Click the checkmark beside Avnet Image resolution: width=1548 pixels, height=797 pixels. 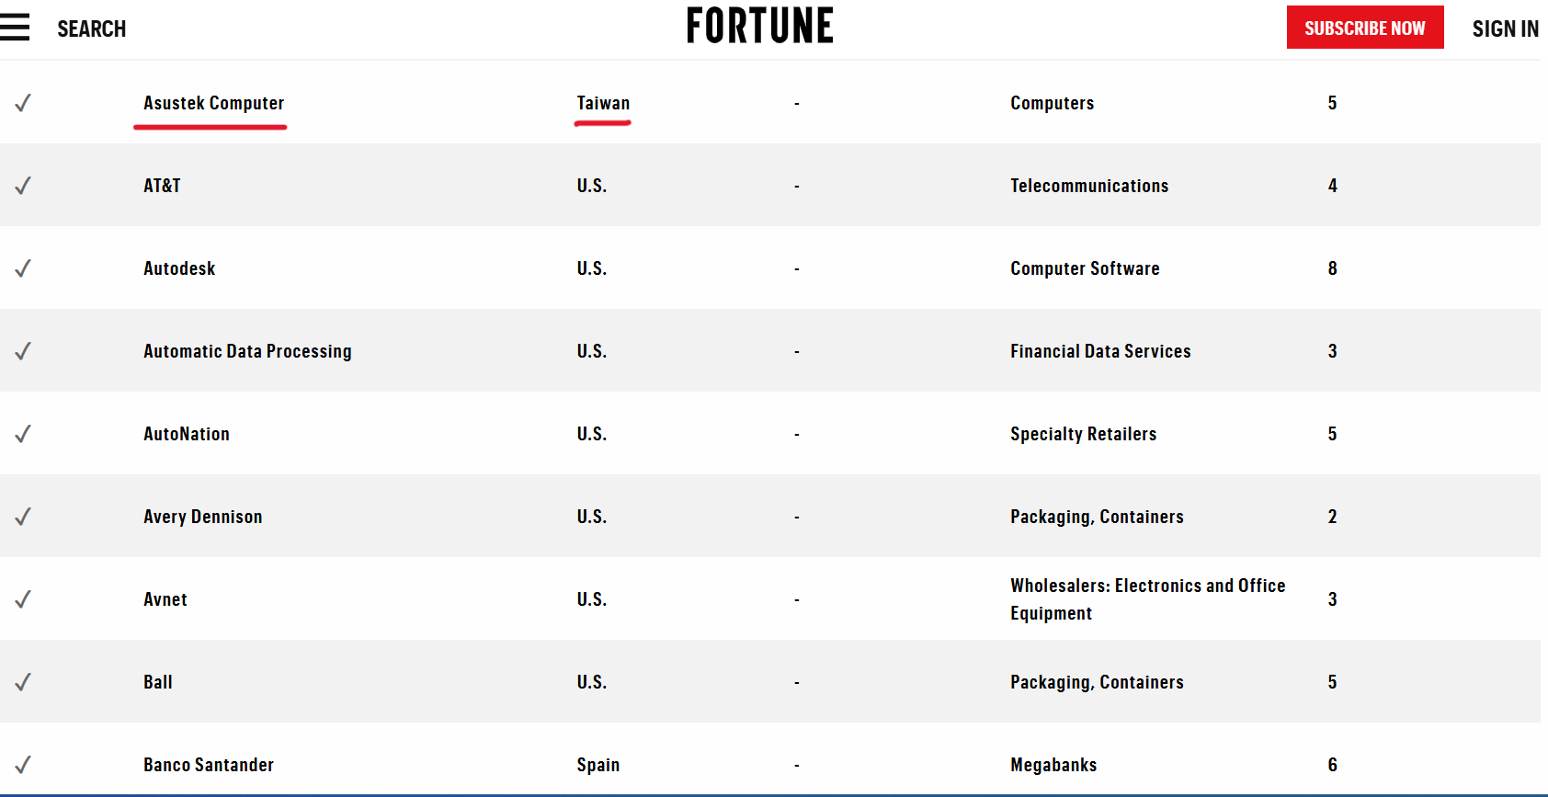click(x=23, y=599)
